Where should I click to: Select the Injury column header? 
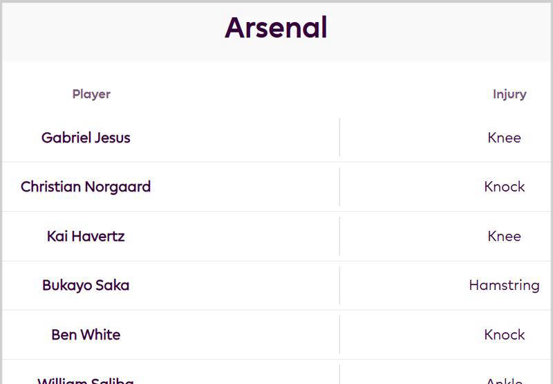[x=509, y=94]
